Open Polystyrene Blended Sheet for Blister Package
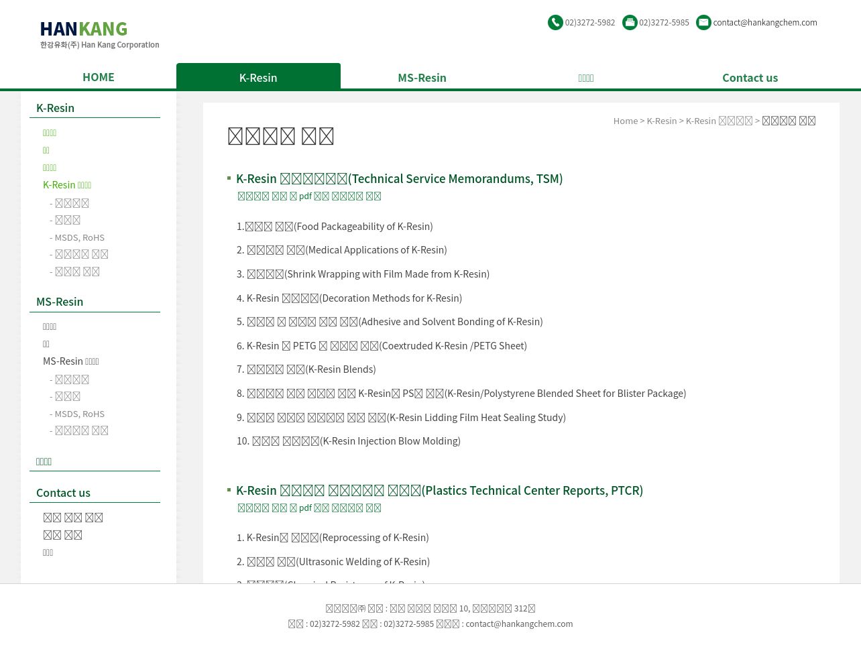Viewport: 861px width, 647px height. click(x=461, y=394)
